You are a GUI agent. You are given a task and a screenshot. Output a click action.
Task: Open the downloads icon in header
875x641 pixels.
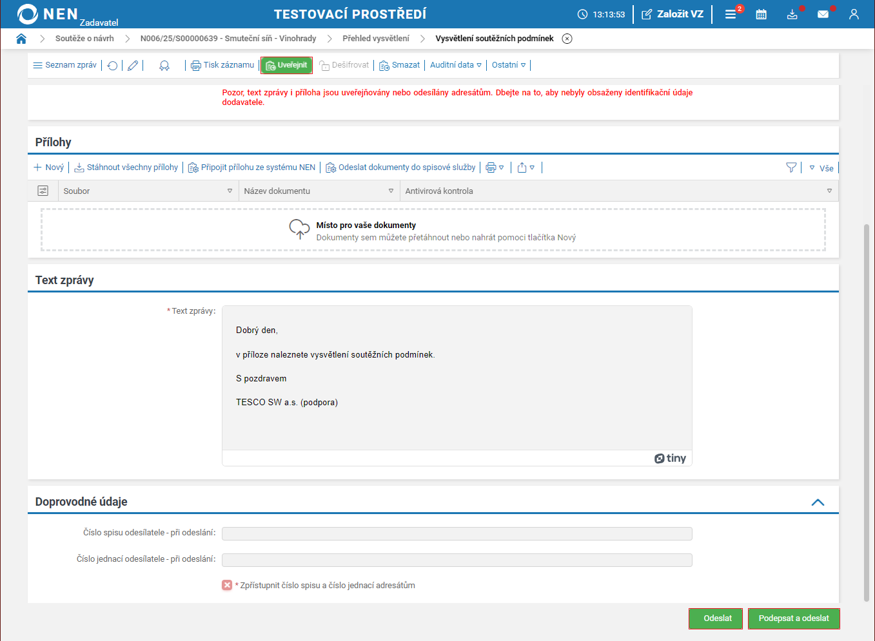[792, 14]
